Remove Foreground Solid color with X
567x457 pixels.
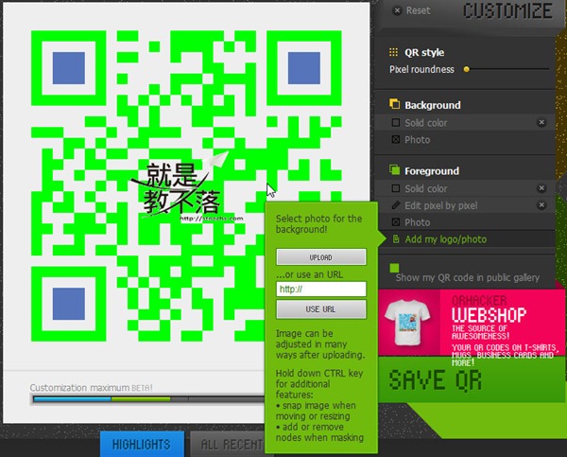pyautogui.click(x=541, y=188)
